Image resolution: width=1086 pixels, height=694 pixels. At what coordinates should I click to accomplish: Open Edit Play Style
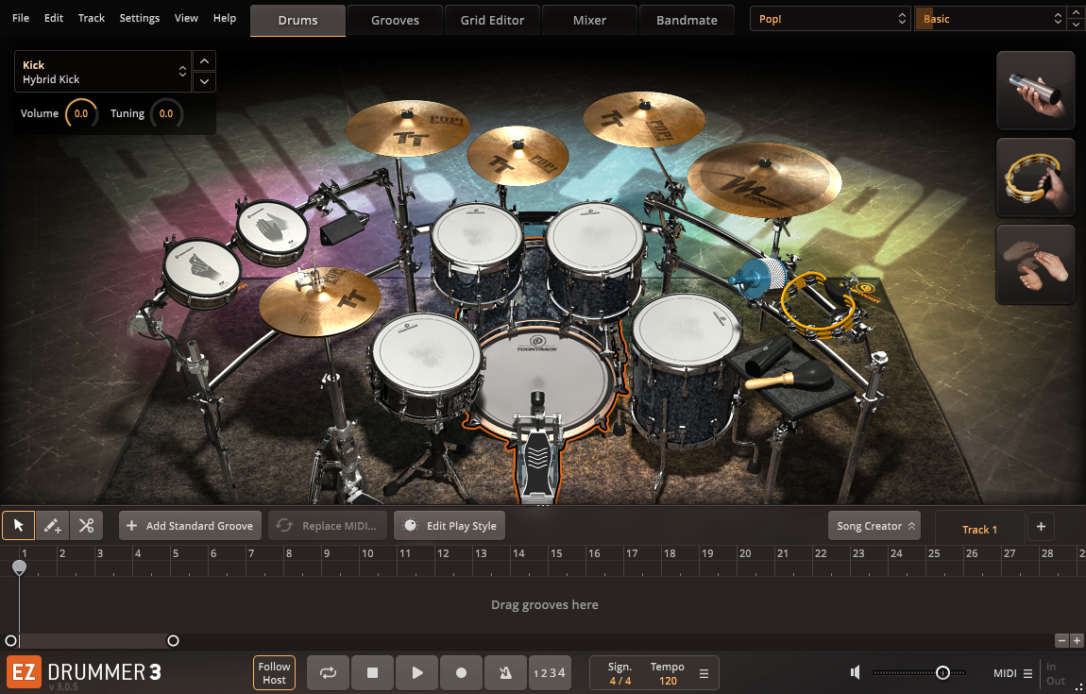point(450,525)
